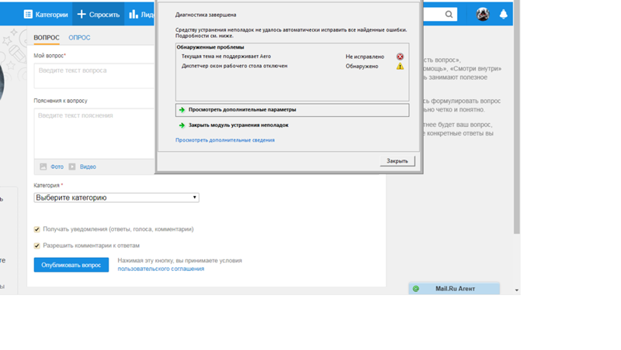This screenshot has height=350, width=621.
Task: Click the Закрыть button in the dialog
Action: [x=397, y=161]
